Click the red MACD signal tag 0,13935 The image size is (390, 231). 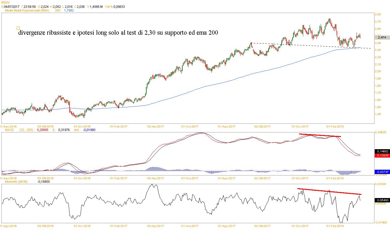tap(382, 156)
